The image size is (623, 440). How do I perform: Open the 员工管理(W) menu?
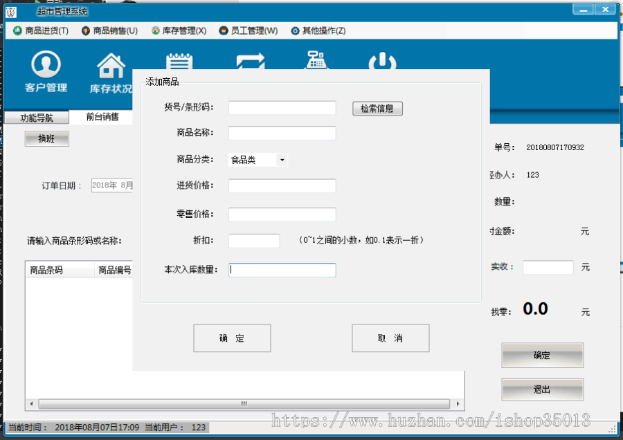coord(247,30)
